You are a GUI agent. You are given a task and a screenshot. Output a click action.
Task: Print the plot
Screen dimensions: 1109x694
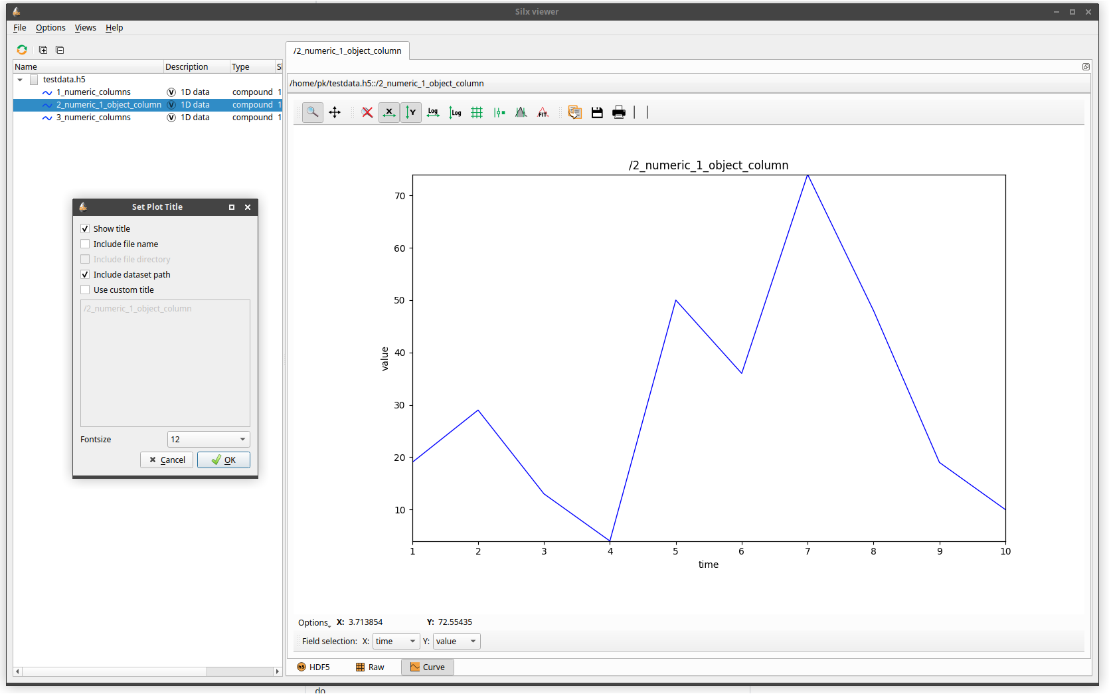point(619,112)
